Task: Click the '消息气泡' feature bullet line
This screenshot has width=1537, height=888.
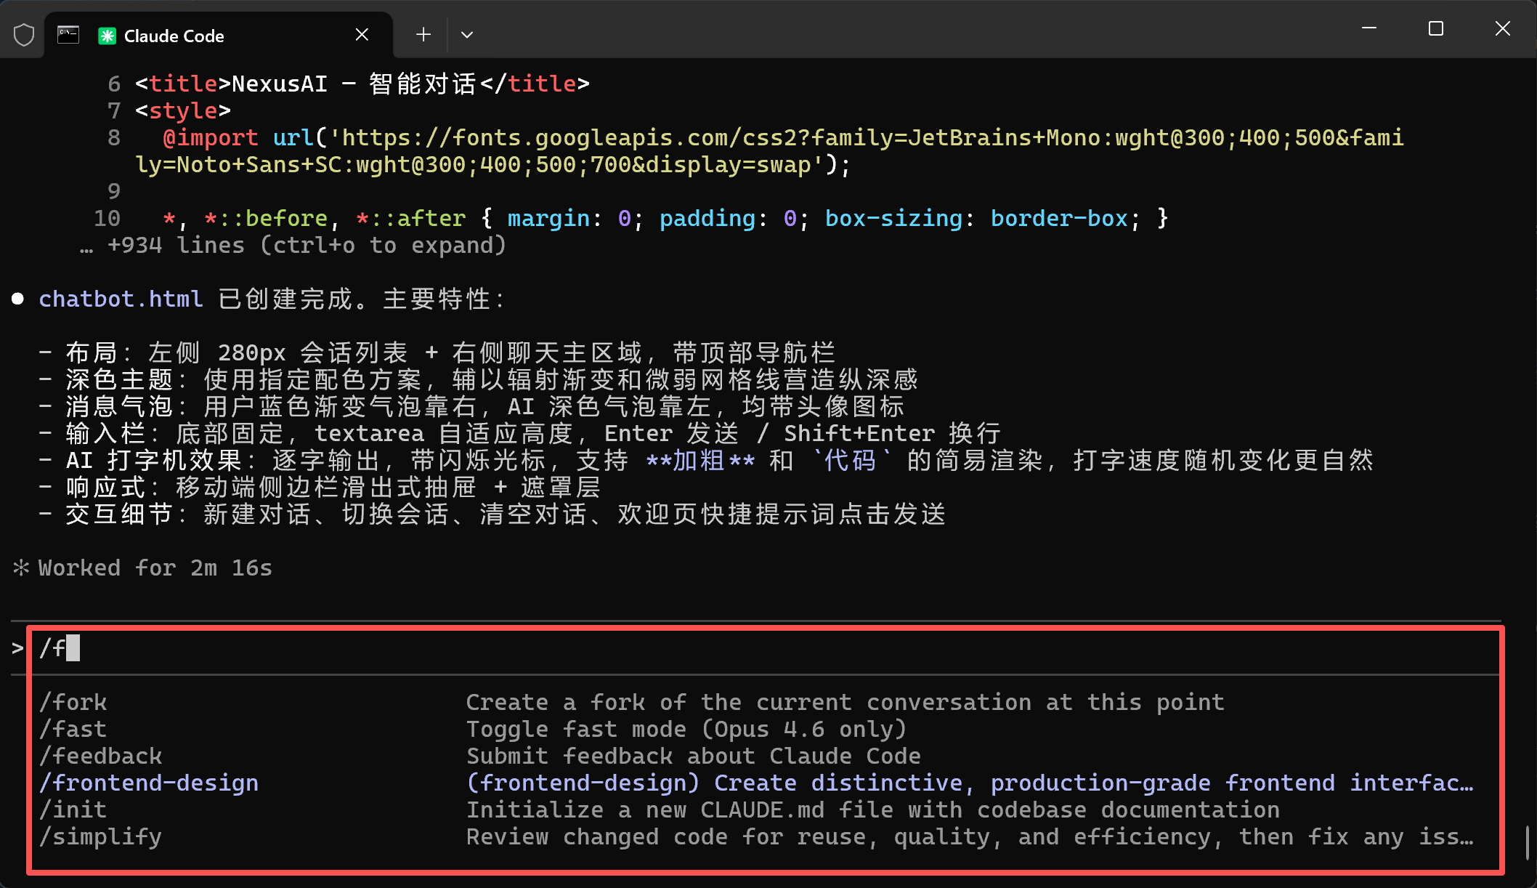Action: point(471,406)
